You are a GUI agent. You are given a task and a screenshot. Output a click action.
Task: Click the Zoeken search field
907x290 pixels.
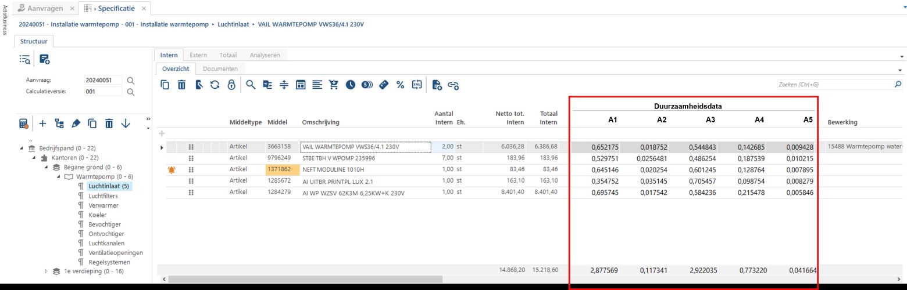click(x=834, y=85)
